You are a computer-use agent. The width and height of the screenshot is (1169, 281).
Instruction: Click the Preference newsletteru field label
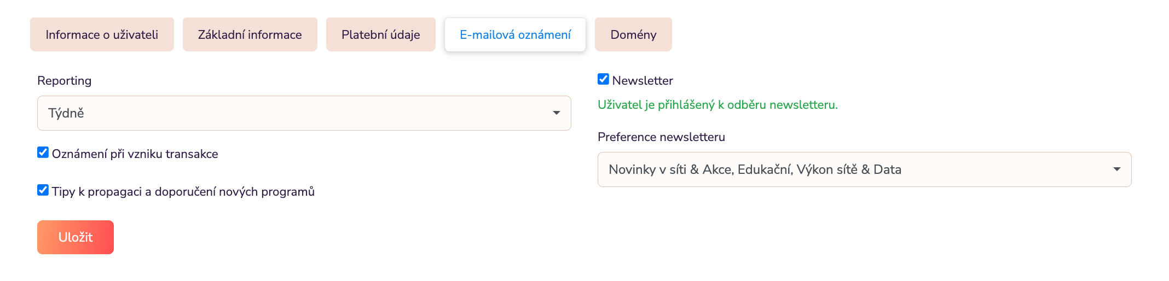coord(661,137)
